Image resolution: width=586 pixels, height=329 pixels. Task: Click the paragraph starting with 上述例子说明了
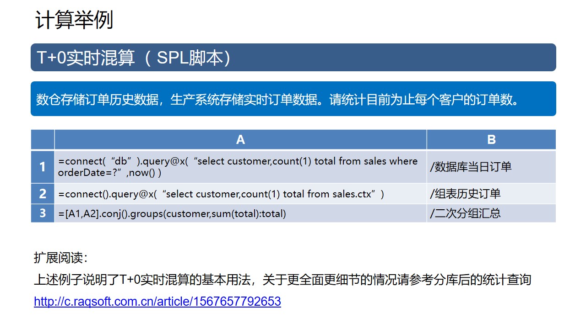[282, 280]
